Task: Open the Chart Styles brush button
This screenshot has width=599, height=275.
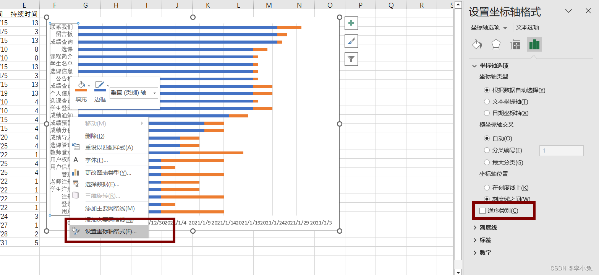Action: point(351,41)
